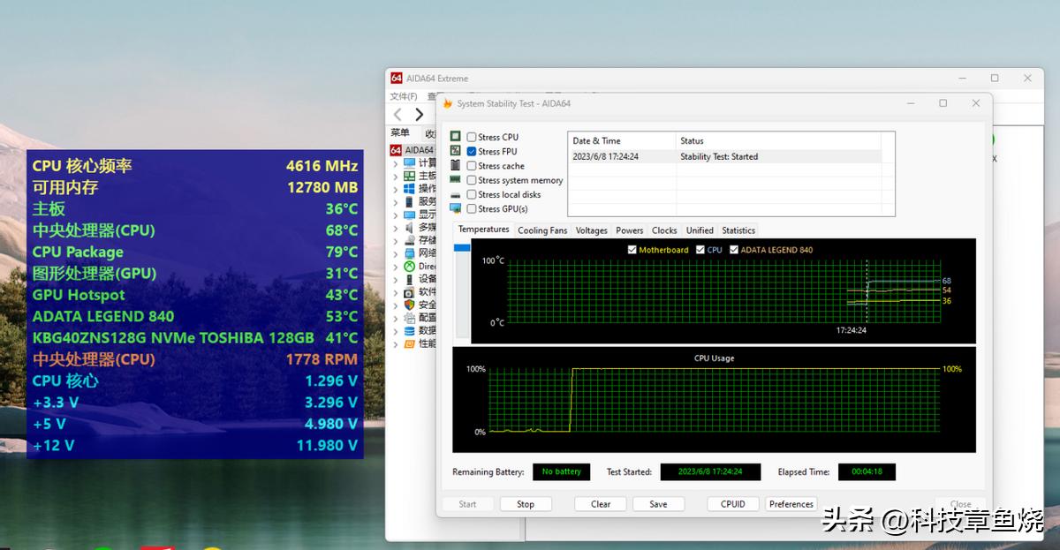This screenshot has width=1060, height=550.
Task: Stop the stability test
Action: [x=526, y=504]
